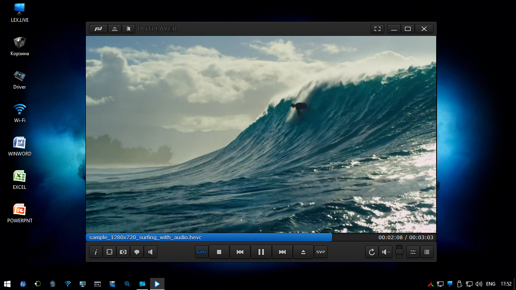The height and width of the screenshot is (290, 516).
Task: Toggle GPU hardware acceleration
Action: 202,252
